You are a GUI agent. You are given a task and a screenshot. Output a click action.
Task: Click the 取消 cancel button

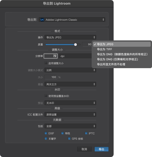(x=84, y=149)
